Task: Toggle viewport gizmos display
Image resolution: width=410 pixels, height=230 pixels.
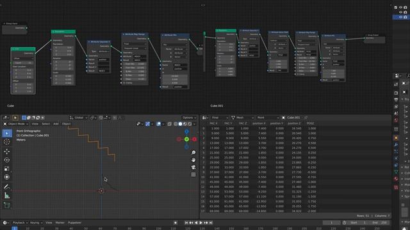Action: pyautogui.click(x=148, y=124)
